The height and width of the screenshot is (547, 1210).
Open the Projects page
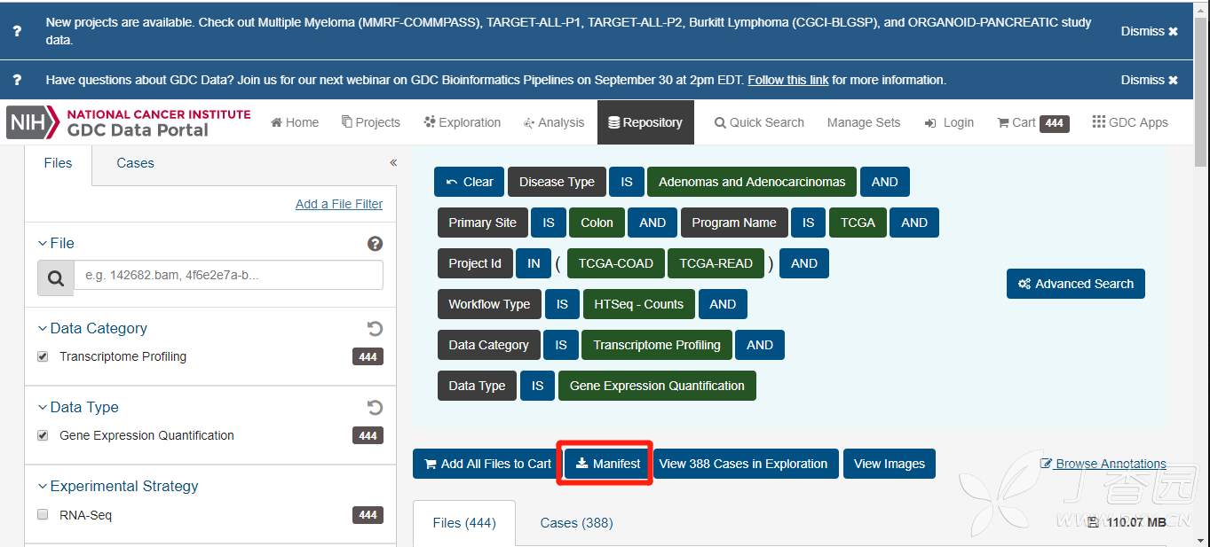(371, 122)
